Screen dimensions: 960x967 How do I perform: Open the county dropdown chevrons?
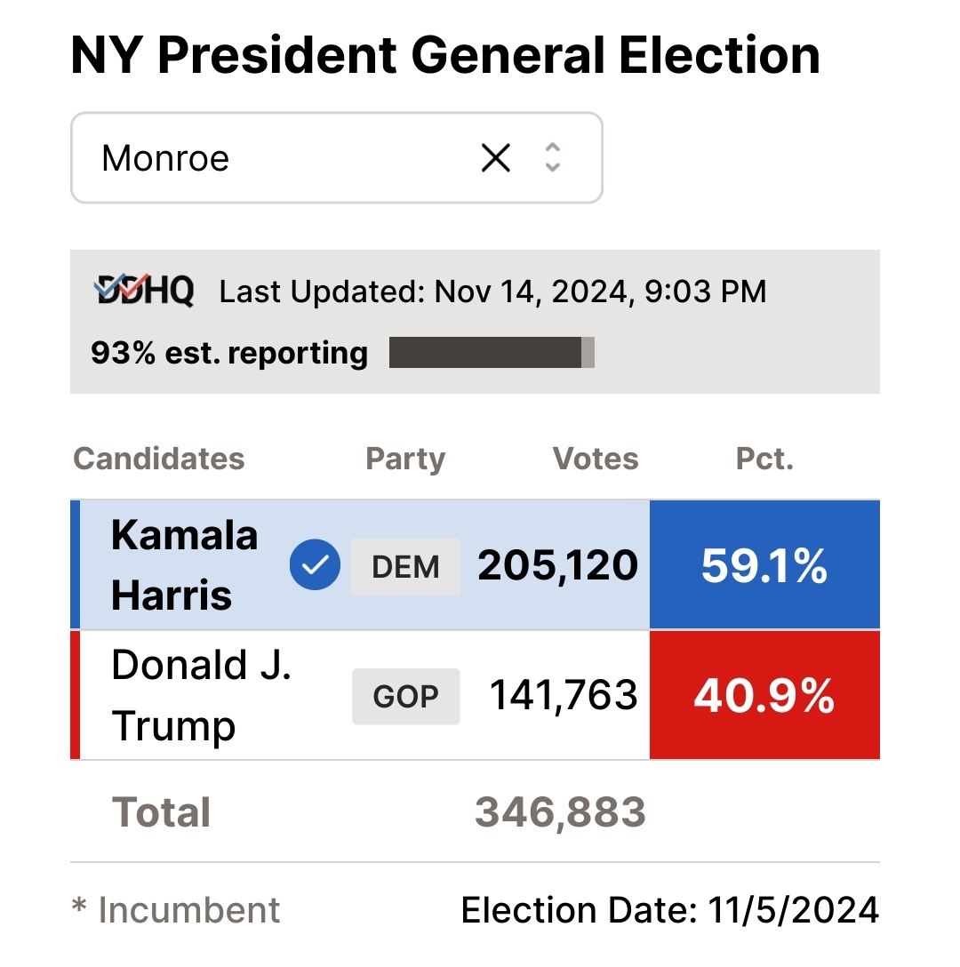tap(552, 158)
